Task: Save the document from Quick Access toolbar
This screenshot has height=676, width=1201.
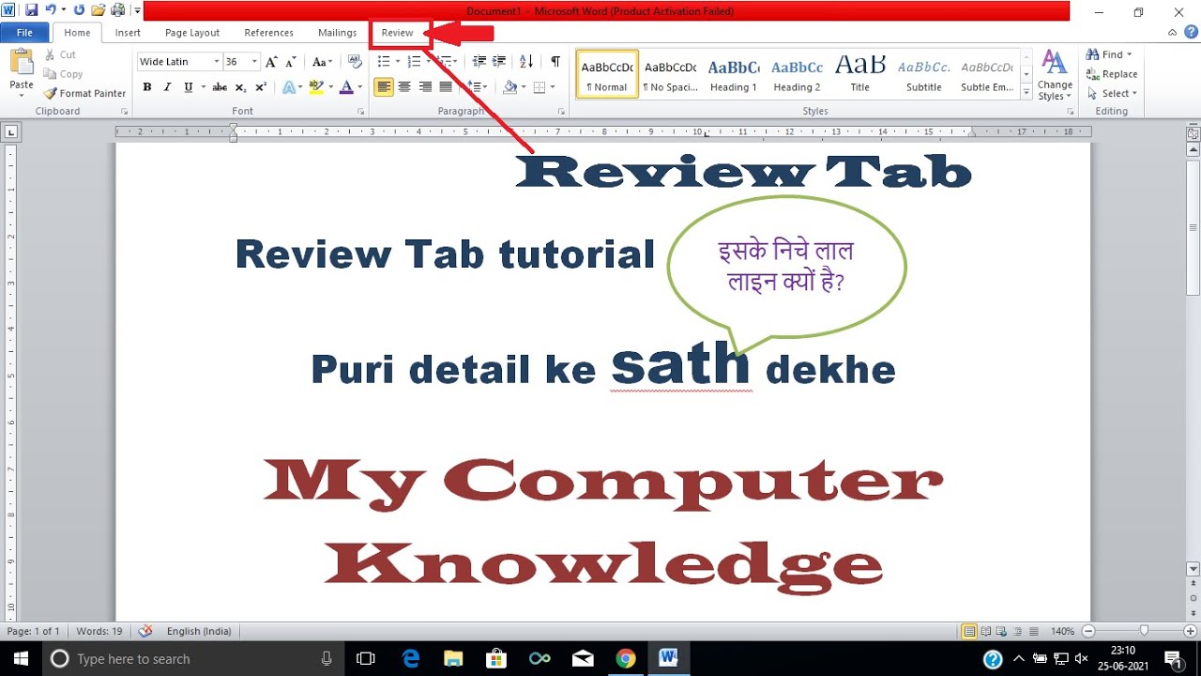Action: [x=31, y=10]
